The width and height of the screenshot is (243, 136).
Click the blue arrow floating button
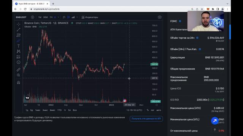click(x=215, y=121)
